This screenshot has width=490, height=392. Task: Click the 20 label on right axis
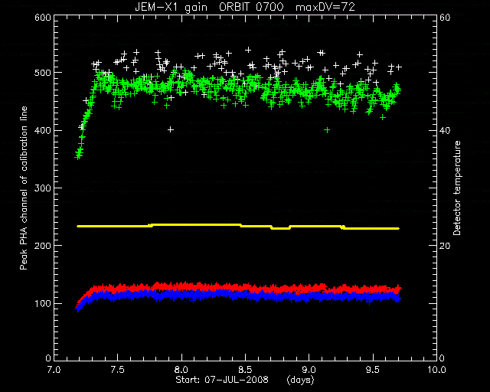pyautogui.click(x=445, y=246)
